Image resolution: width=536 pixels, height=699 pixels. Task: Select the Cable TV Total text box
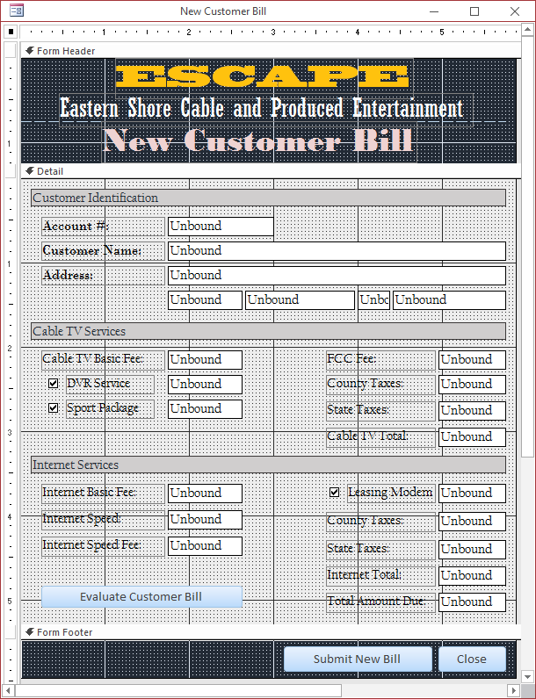472,437
